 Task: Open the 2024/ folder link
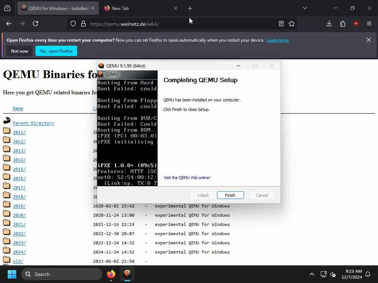click(x=19, y=252)
